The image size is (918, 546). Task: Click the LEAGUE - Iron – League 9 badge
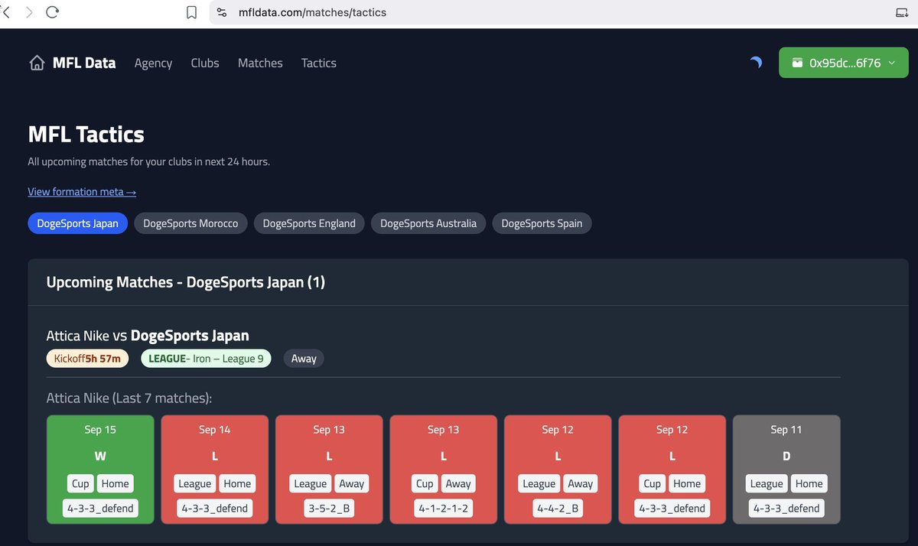[206, 358]
